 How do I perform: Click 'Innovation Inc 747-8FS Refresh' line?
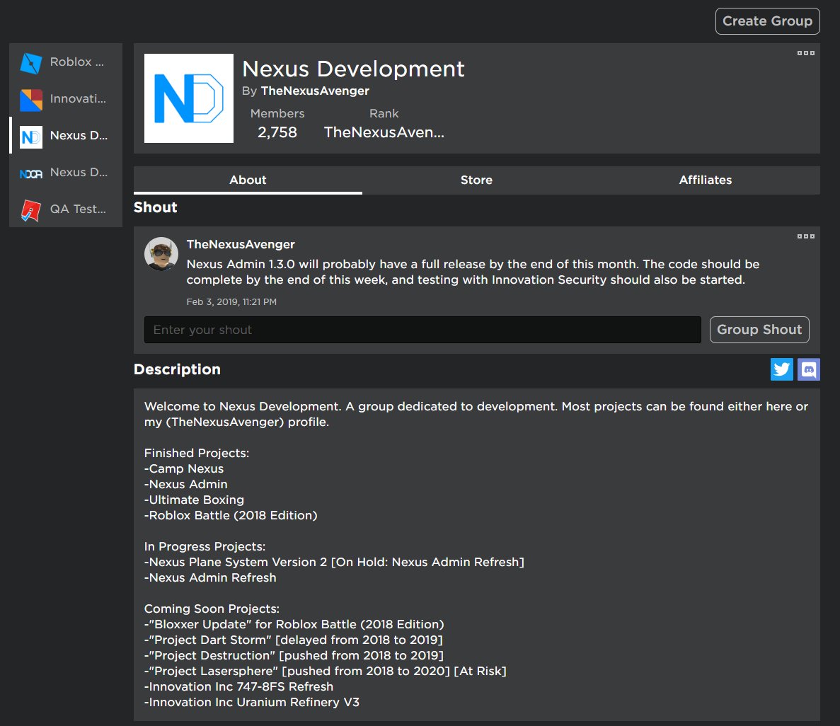pyautogui.click(x=239, y=686)
